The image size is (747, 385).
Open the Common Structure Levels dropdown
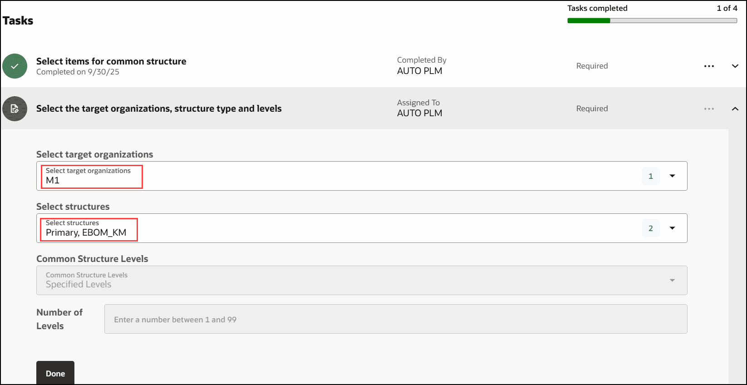pyautogui.click(x=672, y=280)
